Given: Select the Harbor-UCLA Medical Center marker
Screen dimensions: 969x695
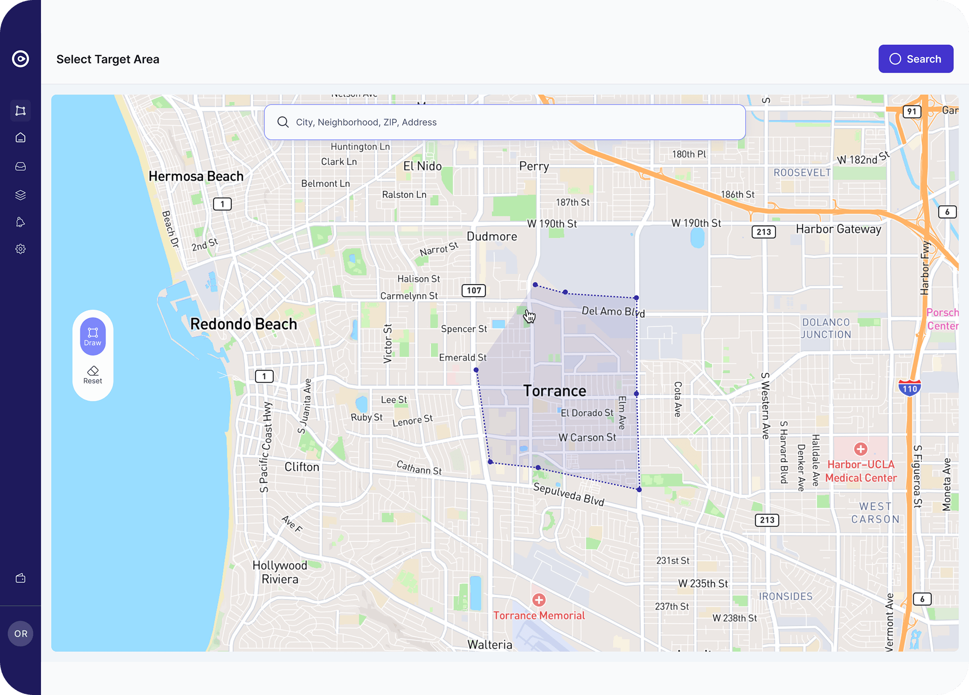Looking at the screenshot, I should (860, 449).
